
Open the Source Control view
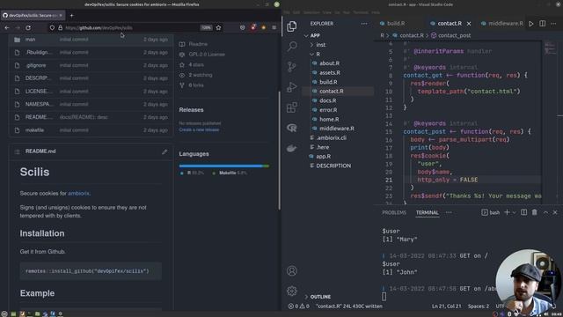(292, 67)
